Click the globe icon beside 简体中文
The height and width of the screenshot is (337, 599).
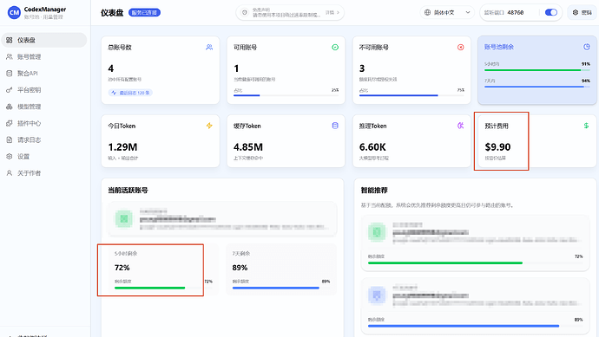427,13
